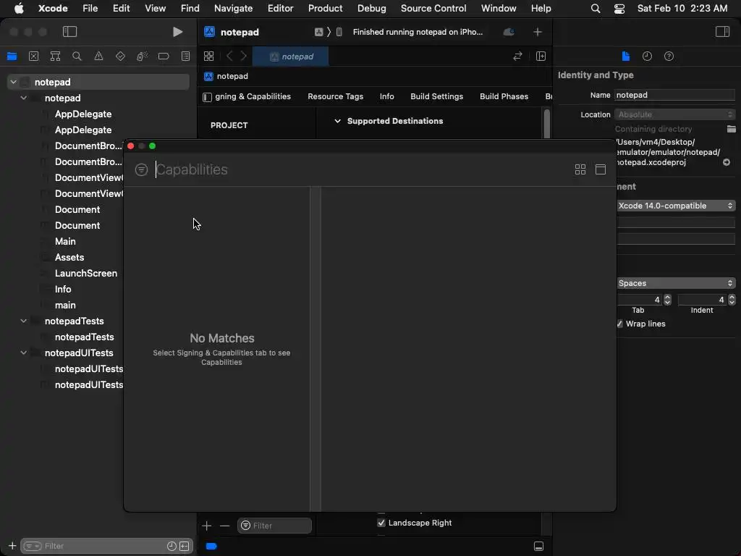Click the filter icon beside Capabilities search
This screenshot has width=741, height=556.
point(141,169)
